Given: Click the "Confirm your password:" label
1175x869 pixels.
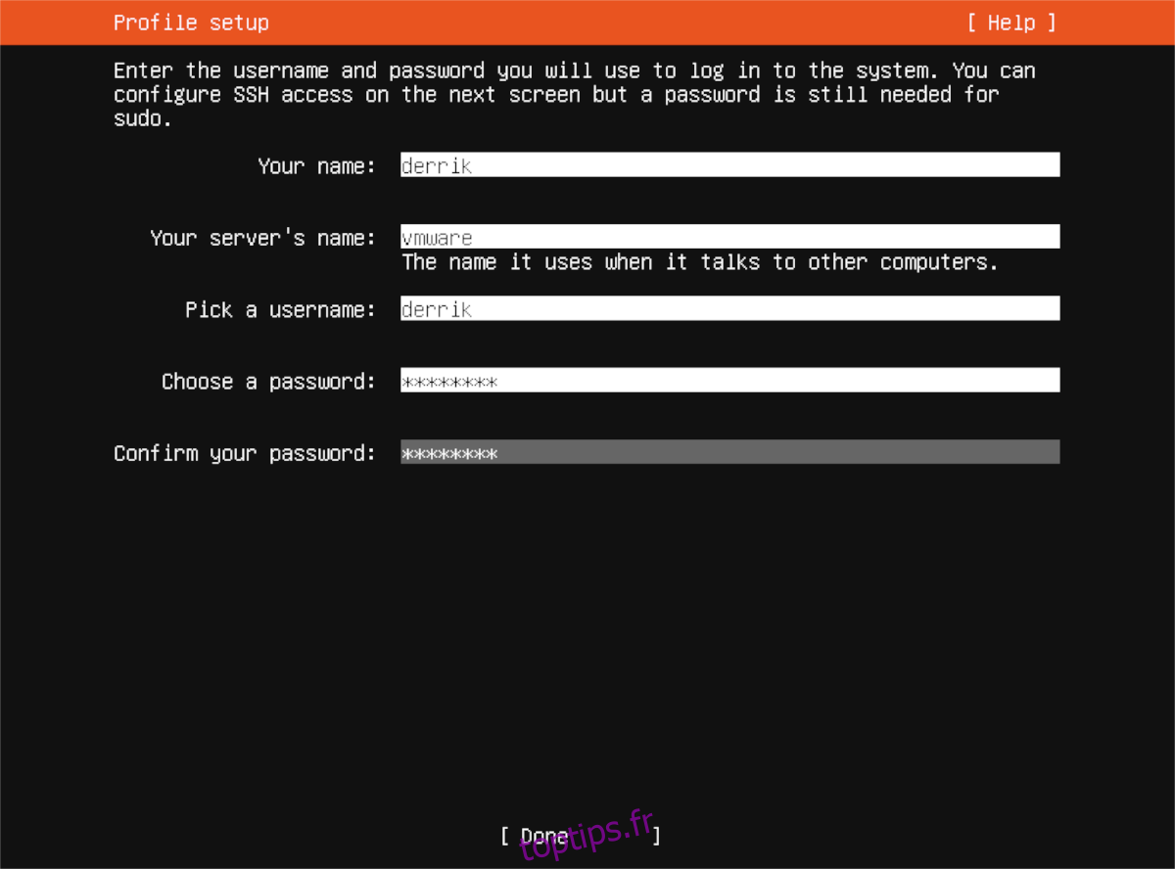Looking at the screenshot, I should coord(245,453).
